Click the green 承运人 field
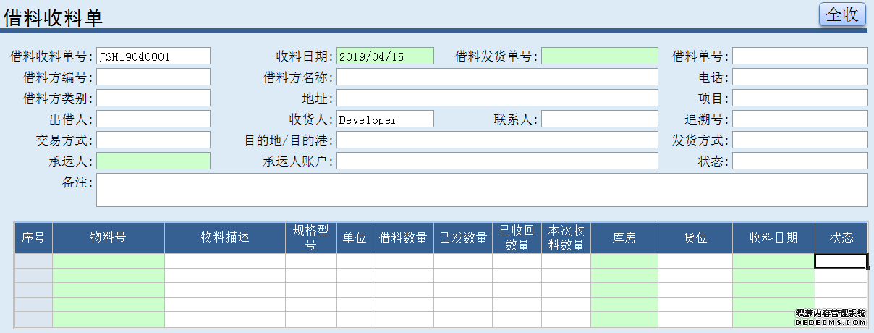 click(153, 161)
